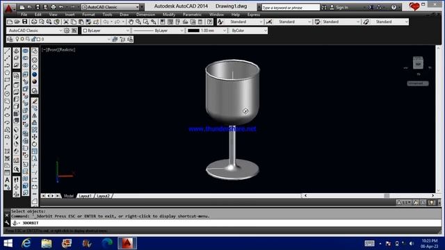Toggle layer 0 on/off lightbulb
The height and width of the screenshot is (250, 445).
click(x=17, y=39)
